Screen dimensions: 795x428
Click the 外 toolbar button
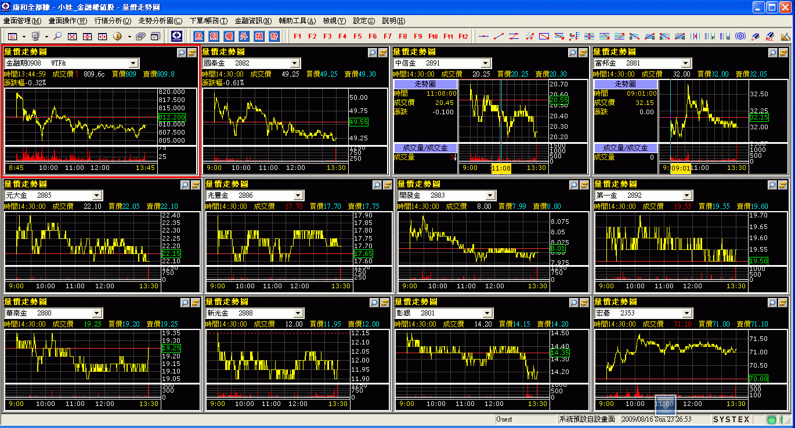point(244,36)
